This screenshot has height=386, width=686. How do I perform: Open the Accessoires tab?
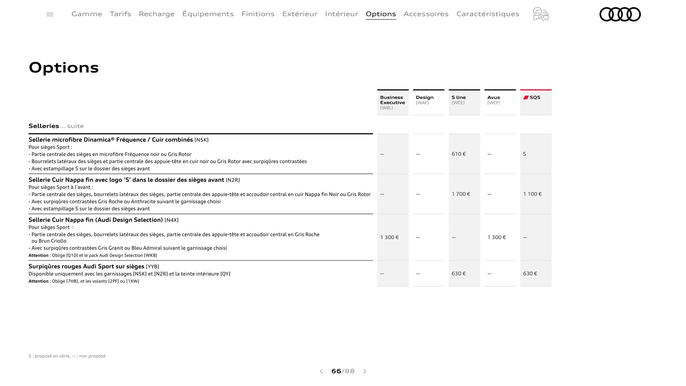426,14
